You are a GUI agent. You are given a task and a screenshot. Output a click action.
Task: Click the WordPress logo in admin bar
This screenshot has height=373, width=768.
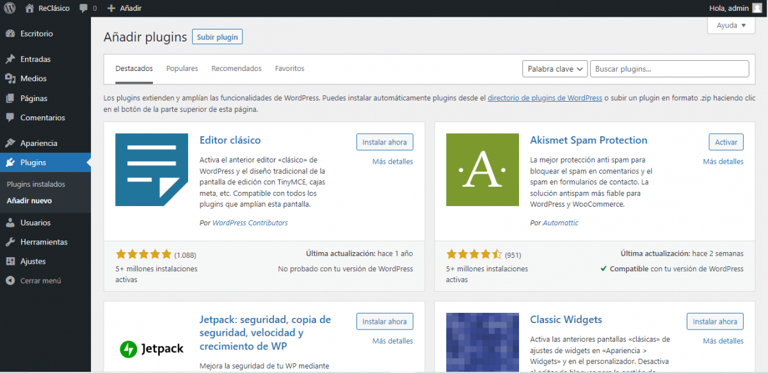click(x=10, y=8)
